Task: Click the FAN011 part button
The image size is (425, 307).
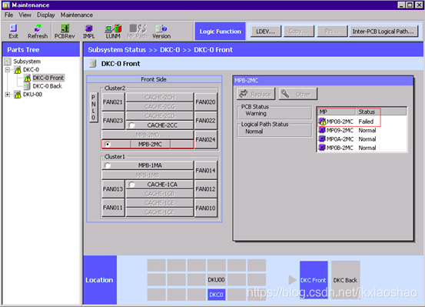Action: pyautogui.click(x=113, y=208)
